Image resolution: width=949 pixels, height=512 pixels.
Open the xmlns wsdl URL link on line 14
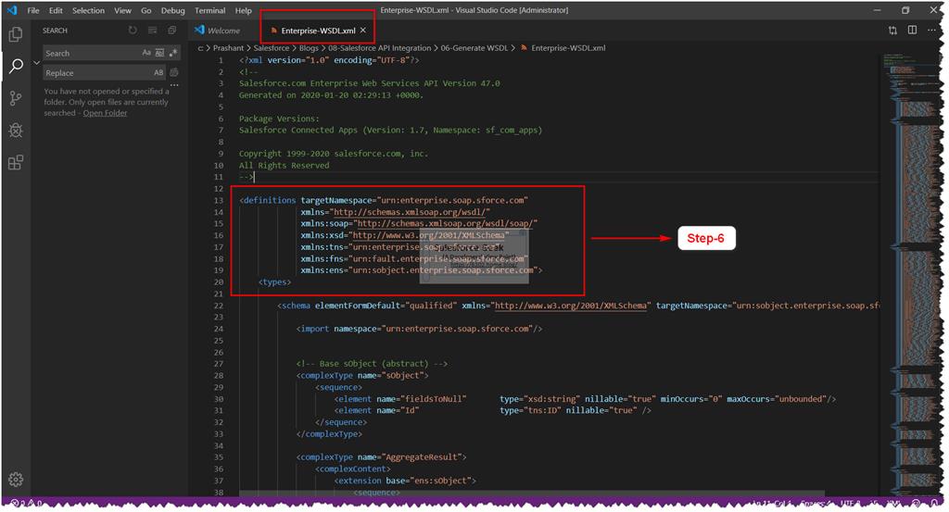tap(409, 212)
